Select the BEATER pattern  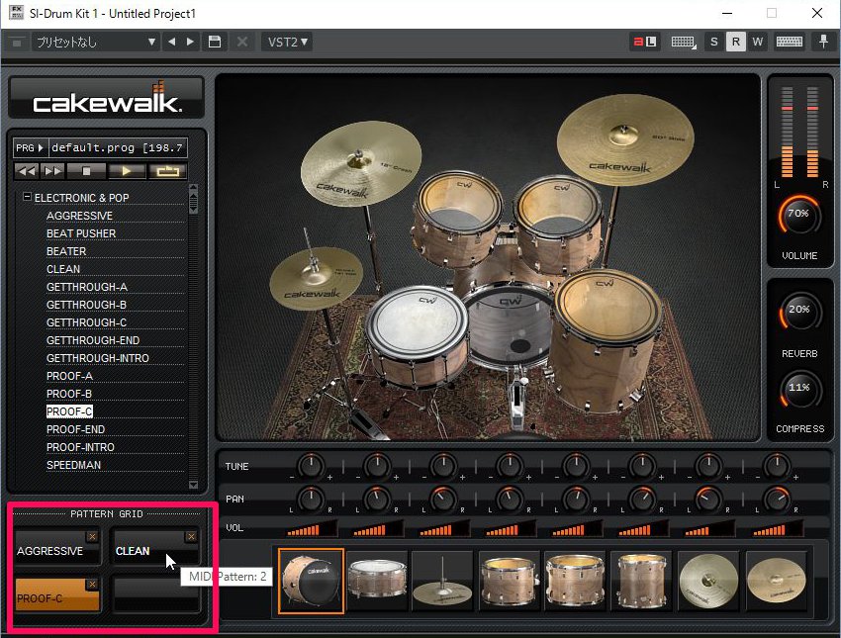pyautogui.click(x=66, y=251)
